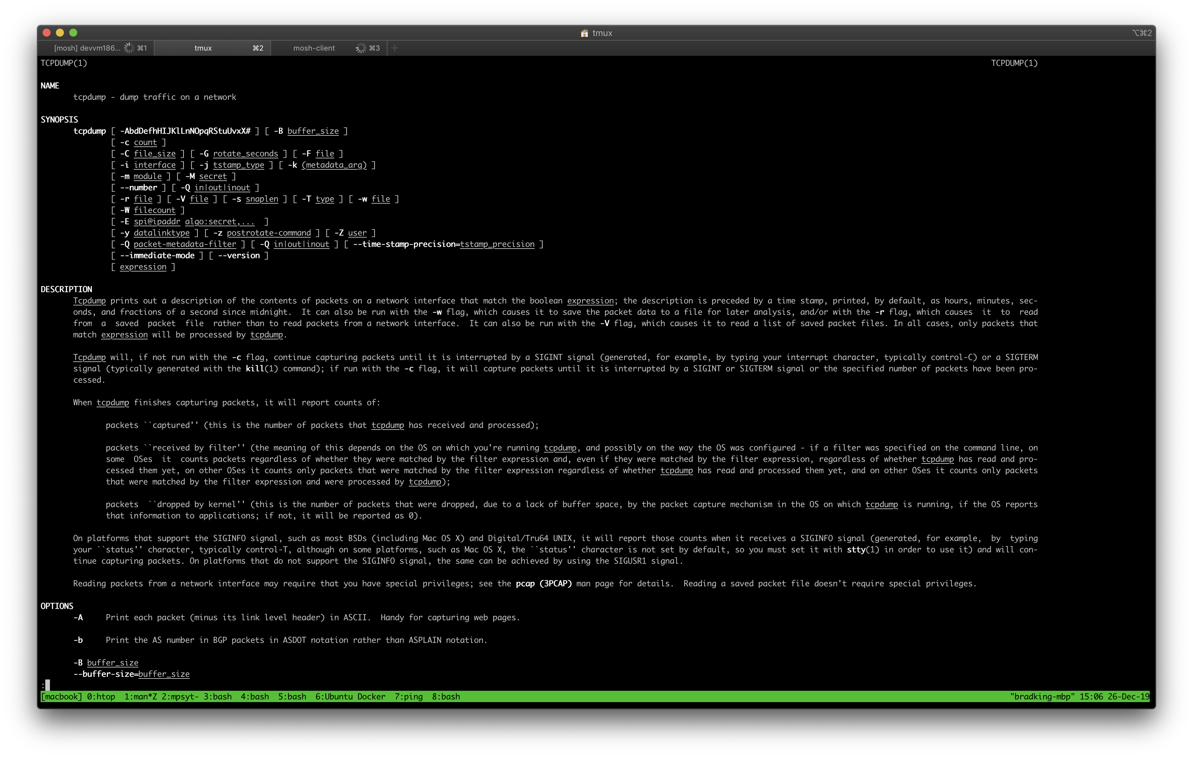Click the --immediate-mode option text

(x=157, y=256)
